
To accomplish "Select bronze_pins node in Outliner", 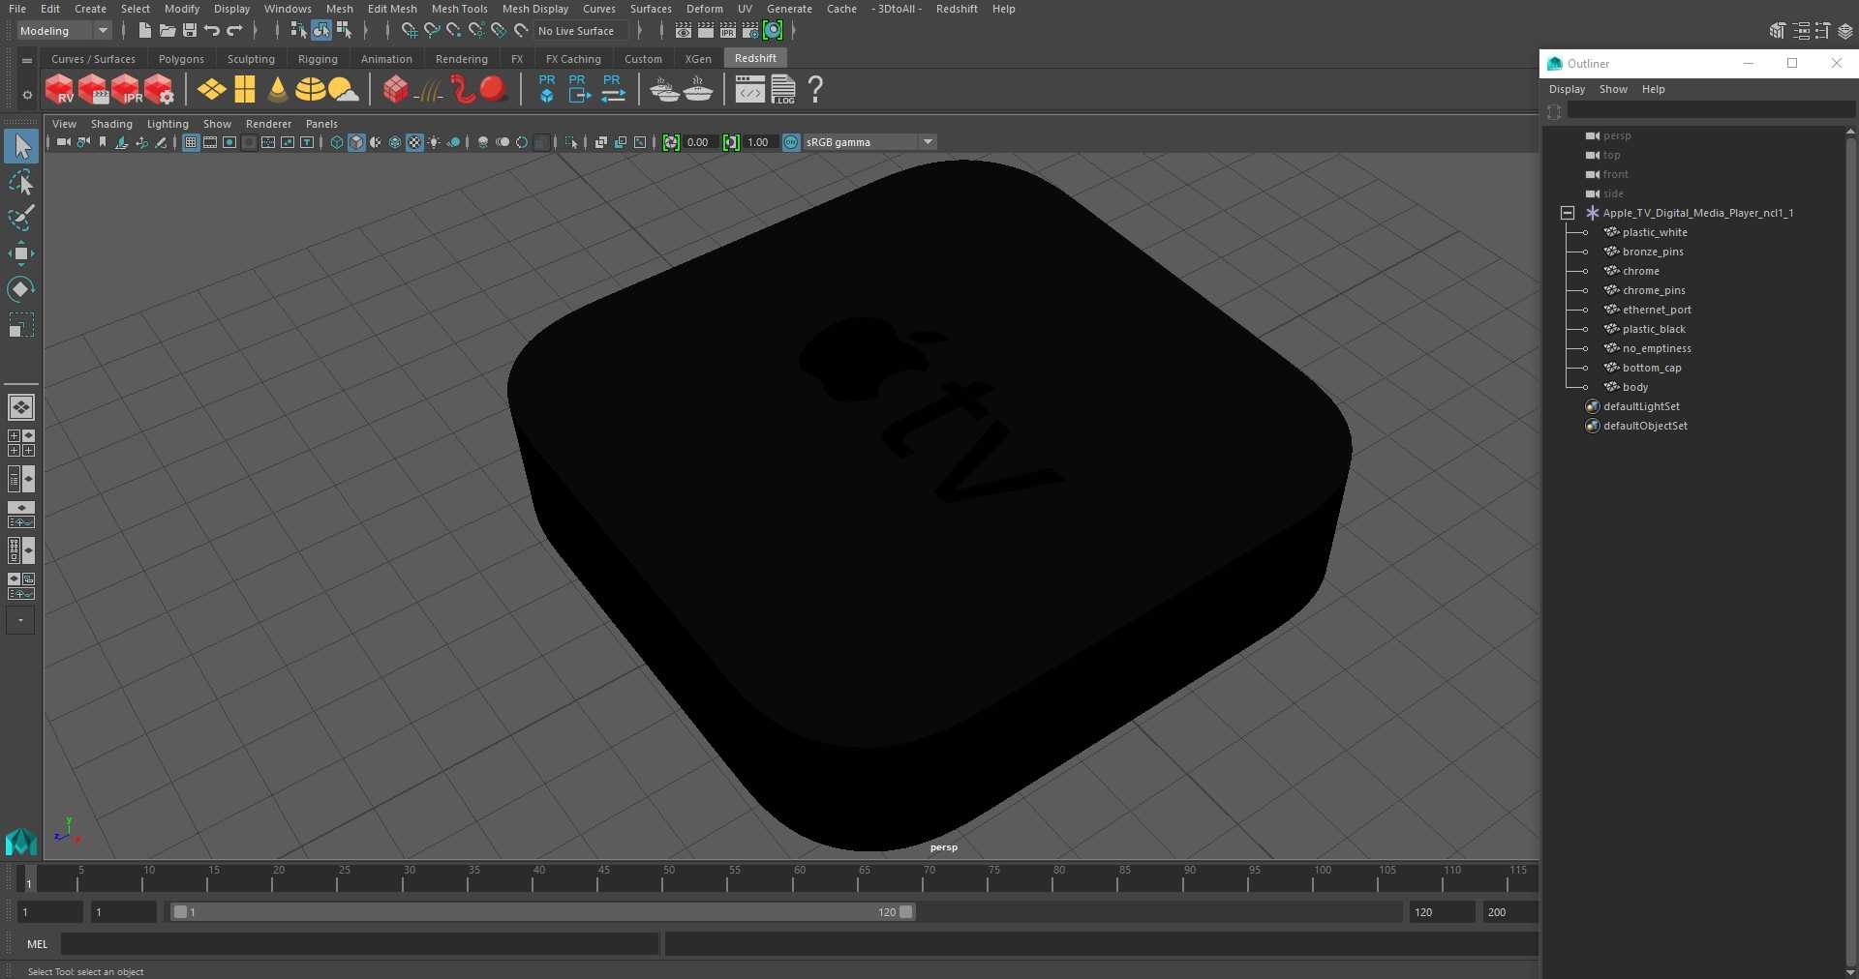I will point(1653,252).
